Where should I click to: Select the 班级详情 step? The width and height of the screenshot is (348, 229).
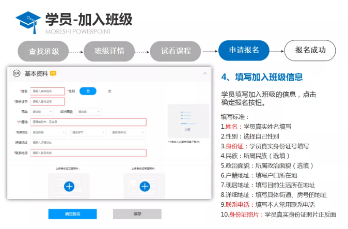point(109,51)
